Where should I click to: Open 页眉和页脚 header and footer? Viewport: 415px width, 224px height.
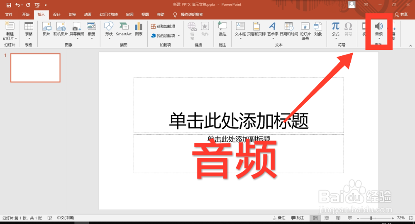tap(256, 29)
